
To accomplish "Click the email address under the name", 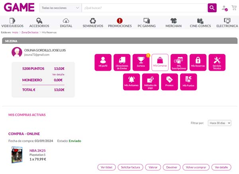I will pyautogui.click(x=37, y=55).
